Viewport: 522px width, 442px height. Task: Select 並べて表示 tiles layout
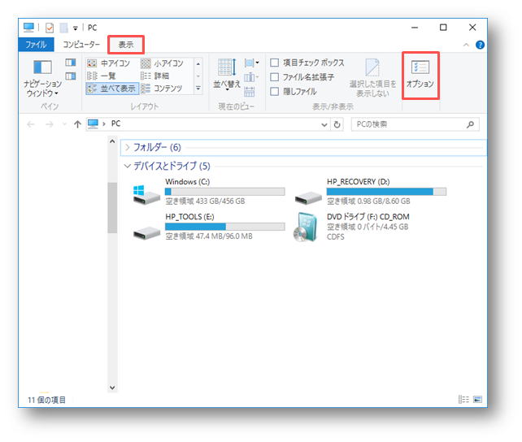point(112,89)
